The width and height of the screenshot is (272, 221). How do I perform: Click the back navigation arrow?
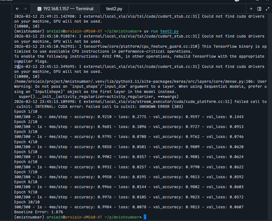[x=18, y=9]
